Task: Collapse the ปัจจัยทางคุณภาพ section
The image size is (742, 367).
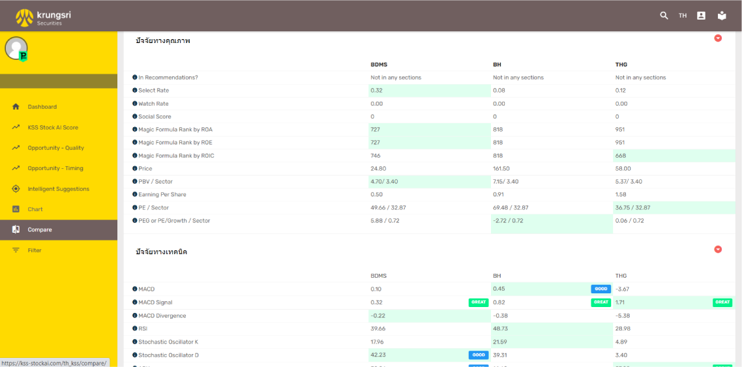Action: coord(718,38)
